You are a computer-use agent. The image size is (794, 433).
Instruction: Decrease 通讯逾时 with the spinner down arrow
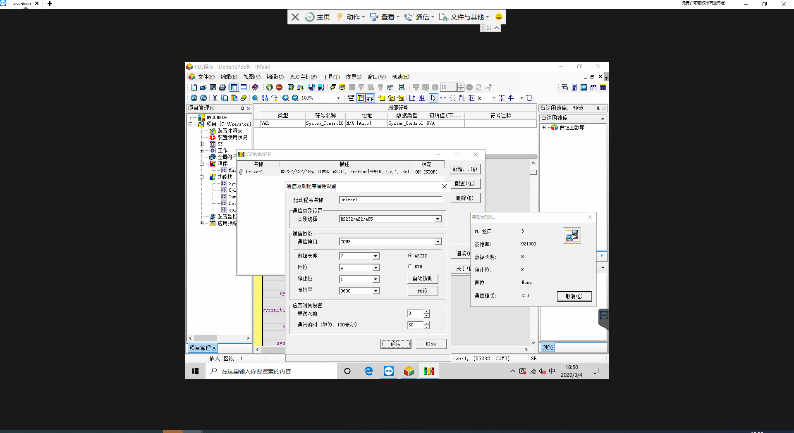(x=427, y=327)
